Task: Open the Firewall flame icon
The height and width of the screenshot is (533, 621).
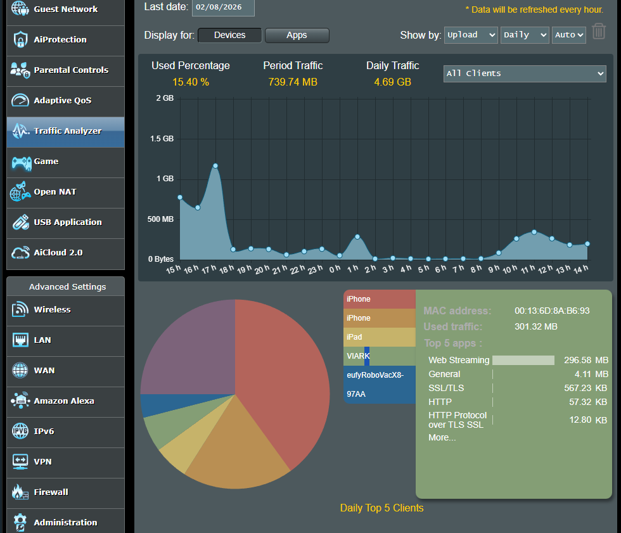Action: coord(20,492)
